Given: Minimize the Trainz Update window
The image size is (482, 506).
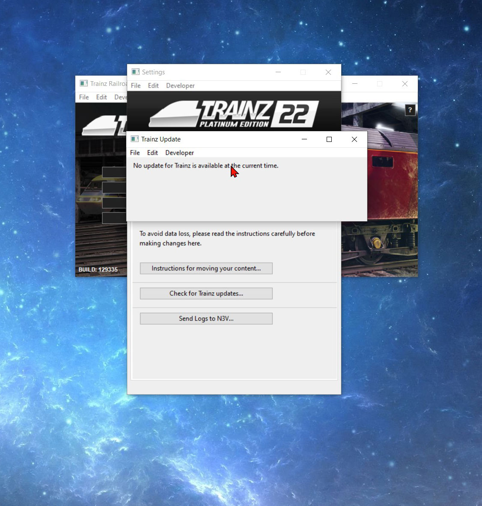Looking at the screenshot, I should [x=304, y=139].
